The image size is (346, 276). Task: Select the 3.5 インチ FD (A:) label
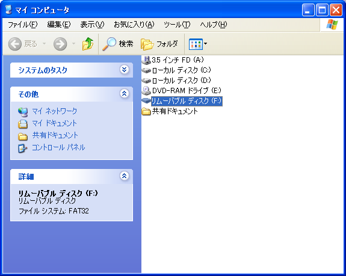click(x=178, y=60)
